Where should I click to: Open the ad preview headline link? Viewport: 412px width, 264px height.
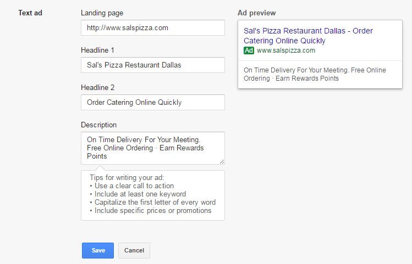[308, 36]
